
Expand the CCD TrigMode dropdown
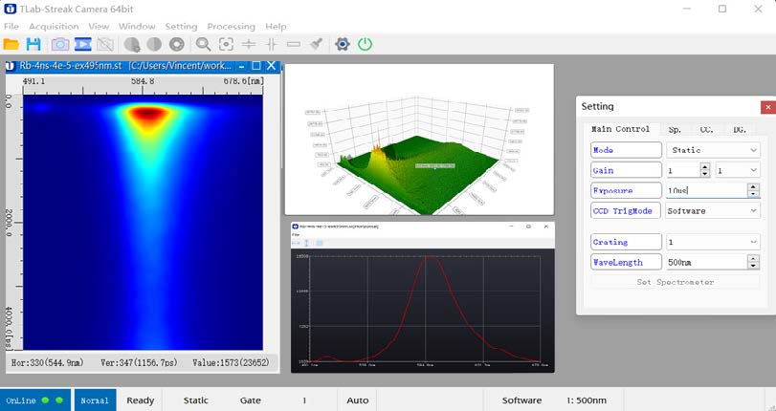713,210
